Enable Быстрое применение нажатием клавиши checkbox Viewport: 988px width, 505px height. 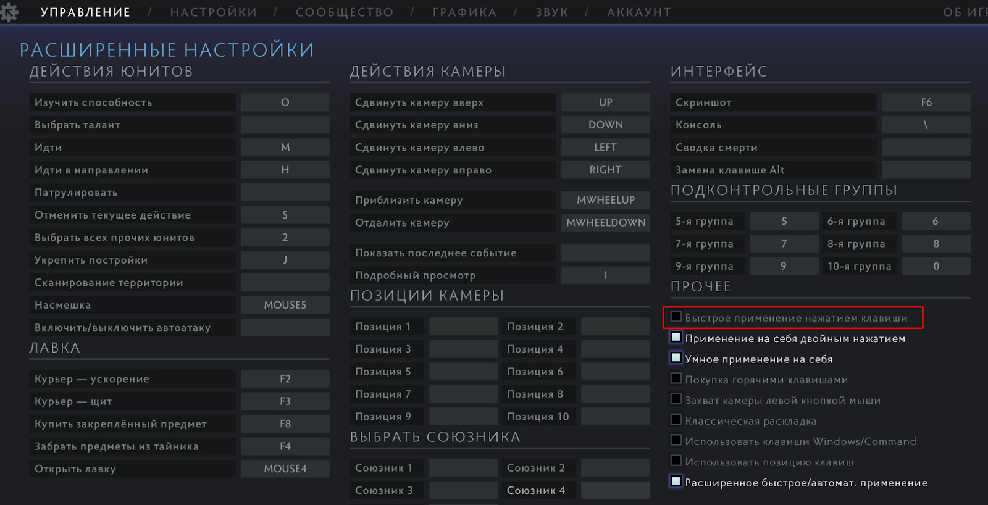[676, 317]
